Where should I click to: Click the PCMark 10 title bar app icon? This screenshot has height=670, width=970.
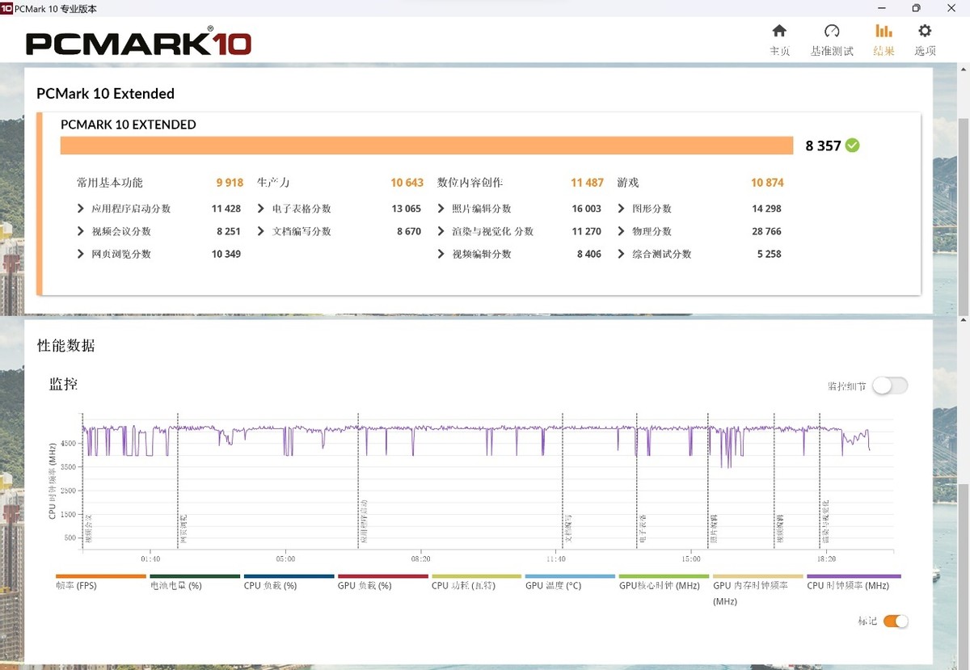(7, 8)
